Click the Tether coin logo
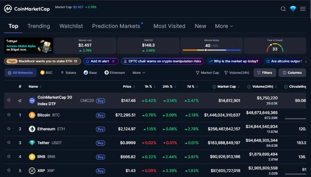 tap(32, 143)
